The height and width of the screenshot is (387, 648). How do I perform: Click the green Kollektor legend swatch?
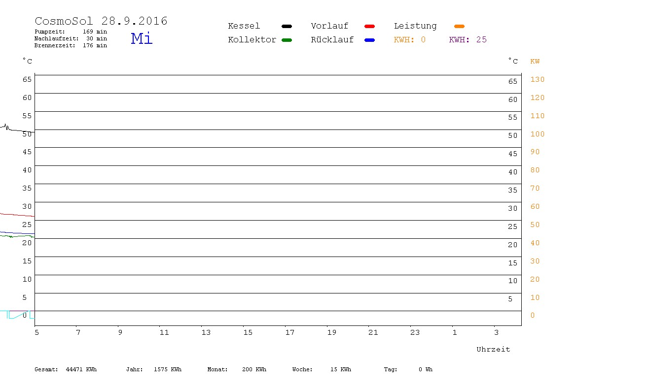287,40
